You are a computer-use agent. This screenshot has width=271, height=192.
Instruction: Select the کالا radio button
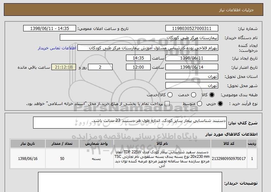click(212, 95)
